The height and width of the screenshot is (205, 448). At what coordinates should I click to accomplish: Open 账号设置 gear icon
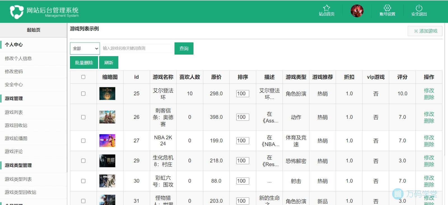coord(387,8)
